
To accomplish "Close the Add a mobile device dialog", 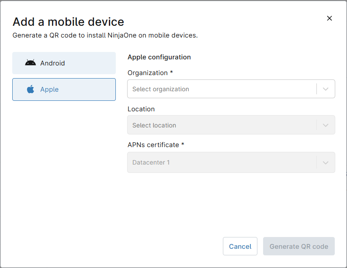I will pos(330,18).
